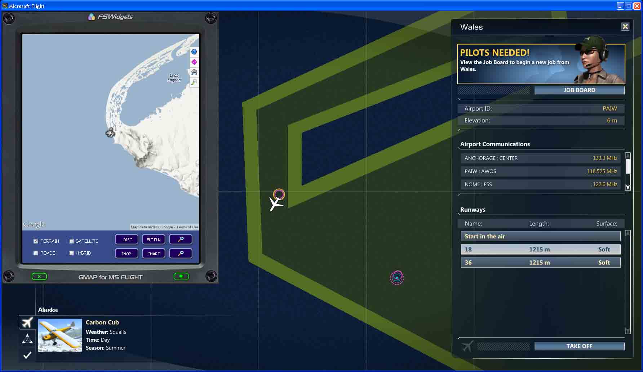Click the - DISC button
Screen dimensions: 643x372
[127, 239]
